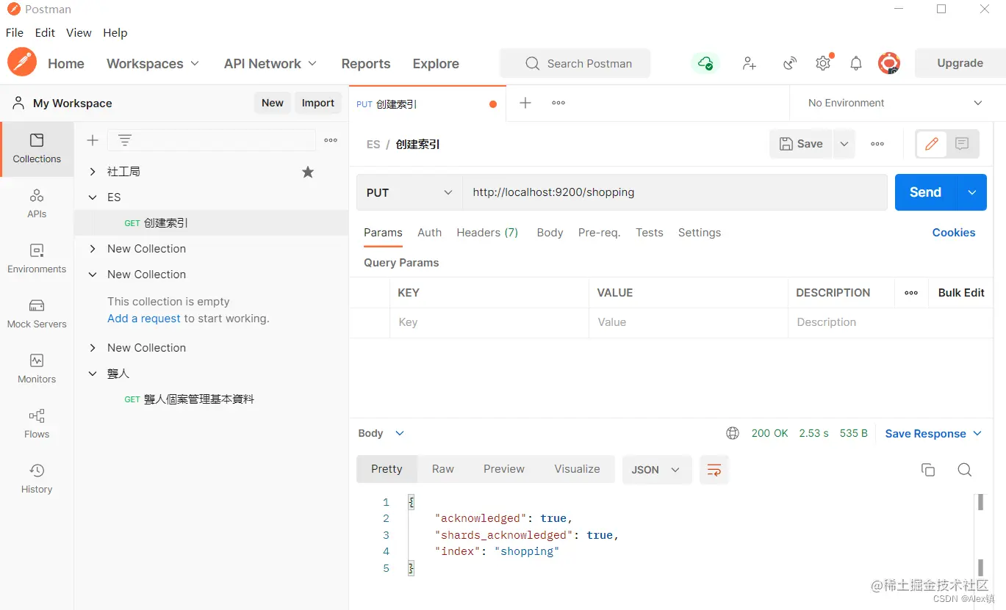Expand the 社工局 collection
The width and height of the screenshot is (1006, 610).
(93, 172)
